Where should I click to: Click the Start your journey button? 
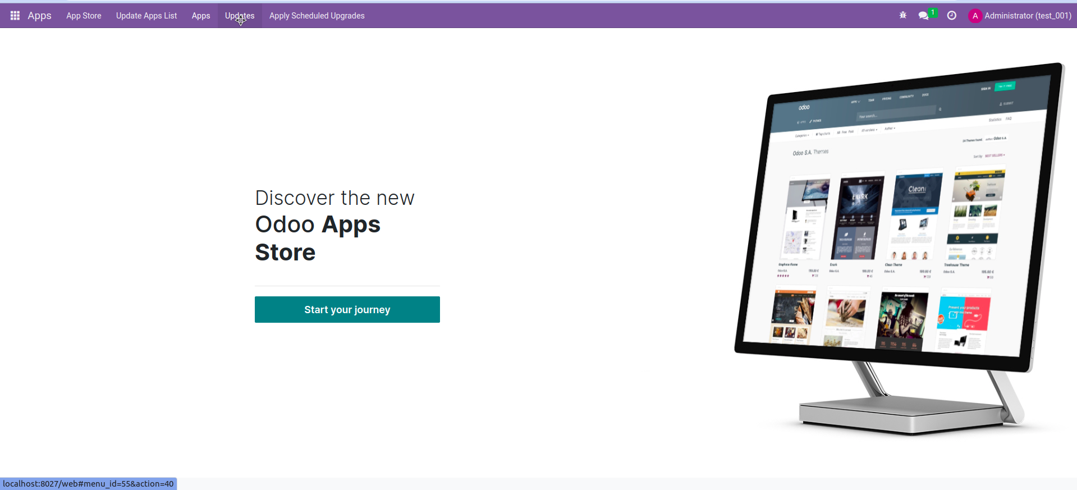click(347, 310)
